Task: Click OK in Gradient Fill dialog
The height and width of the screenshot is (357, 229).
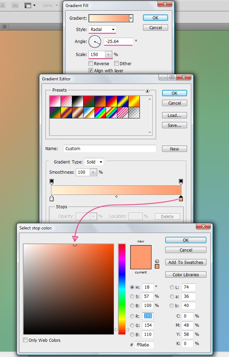Action: coord(155,18)
